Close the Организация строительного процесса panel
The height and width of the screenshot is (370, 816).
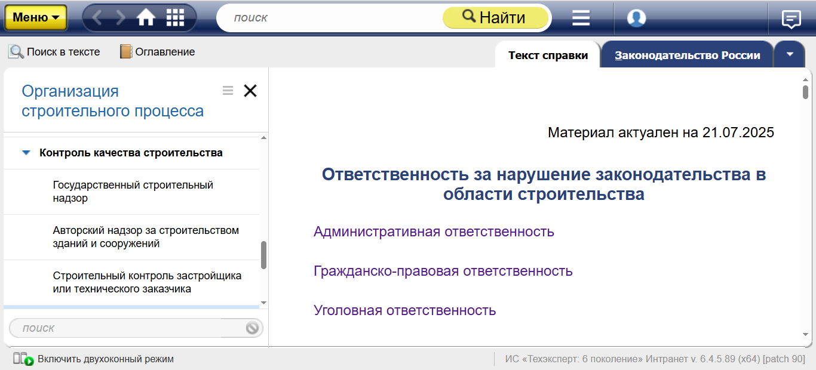click(x=250, y=91)
